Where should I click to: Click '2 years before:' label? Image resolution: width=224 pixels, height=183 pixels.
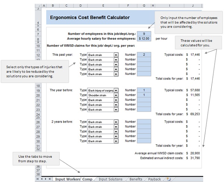(x=62, y=122)
